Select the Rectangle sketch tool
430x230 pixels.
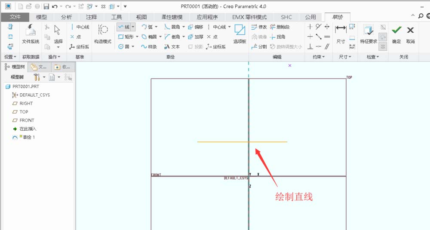coord(126,37)
